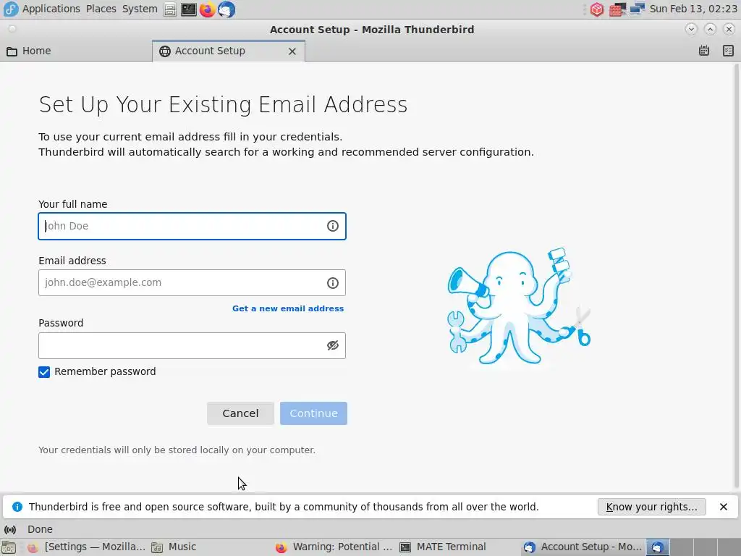Click the Thunderbird workspace switcher cell
This screenshot has width=741, height=556.
pyautogui.click(x=657, y=547)
